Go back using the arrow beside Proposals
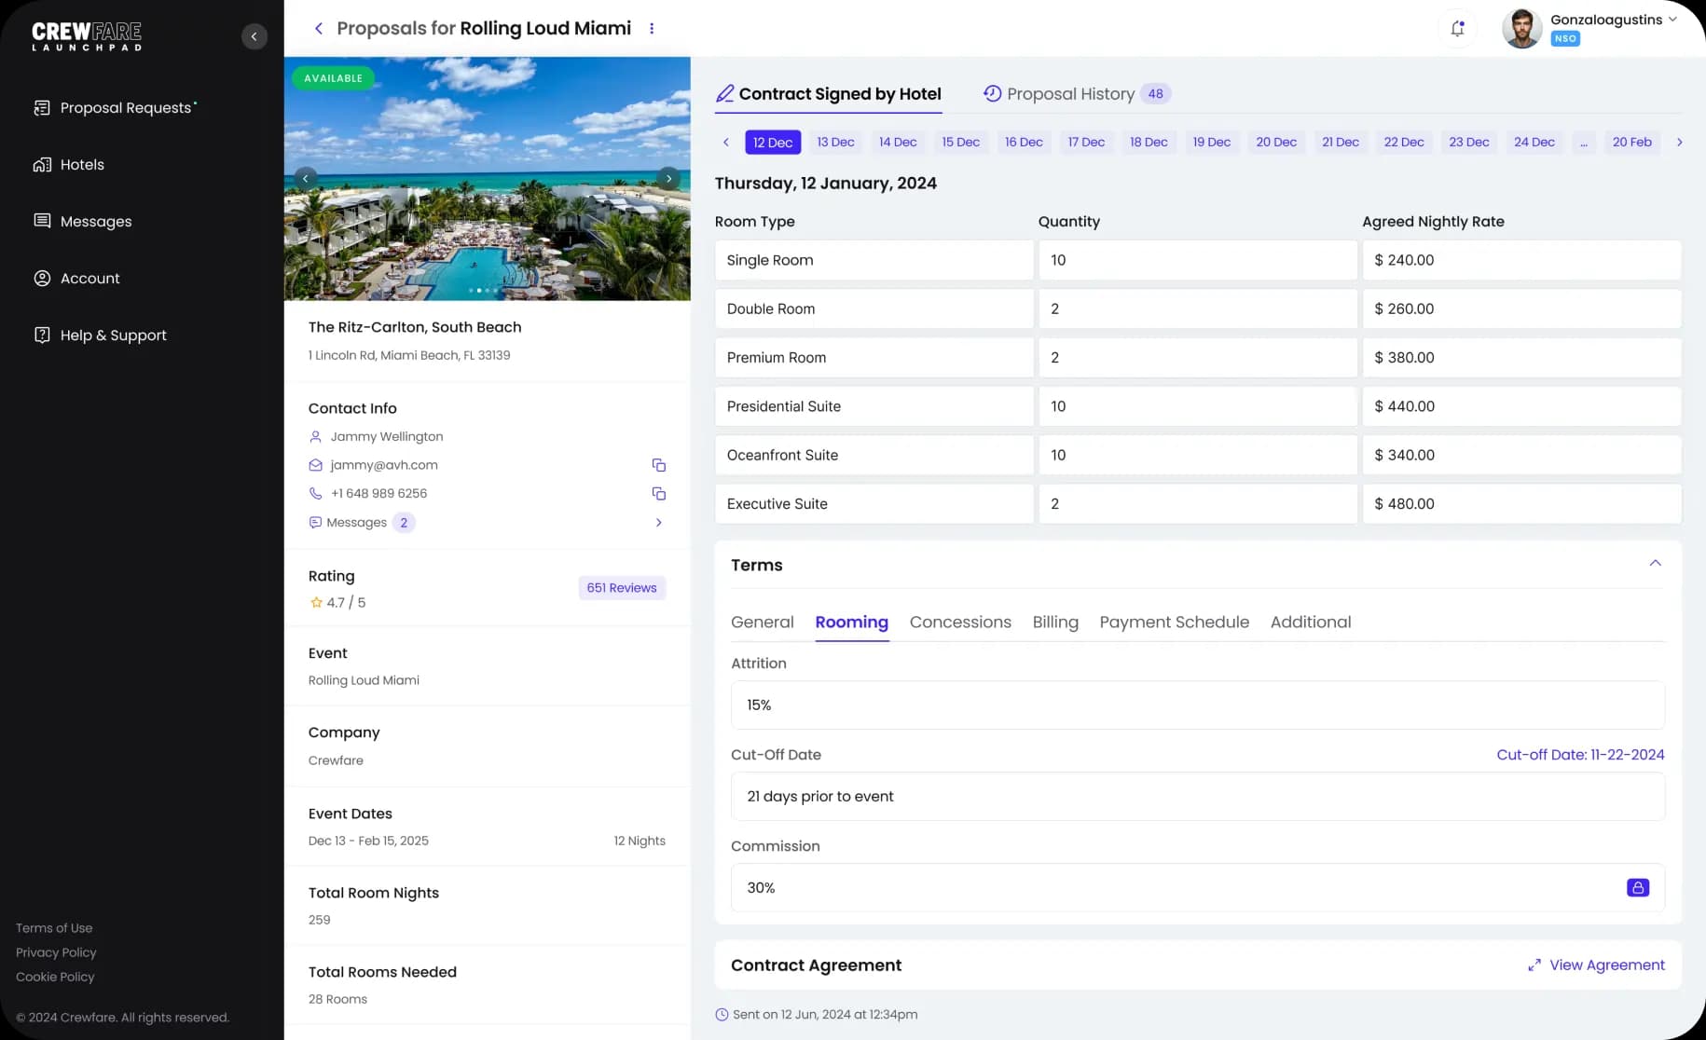The height and width of the screenshot is (1040, 1706). coord(319,29)
